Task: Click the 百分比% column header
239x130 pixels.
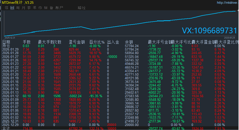Action: tap(97, 42)
